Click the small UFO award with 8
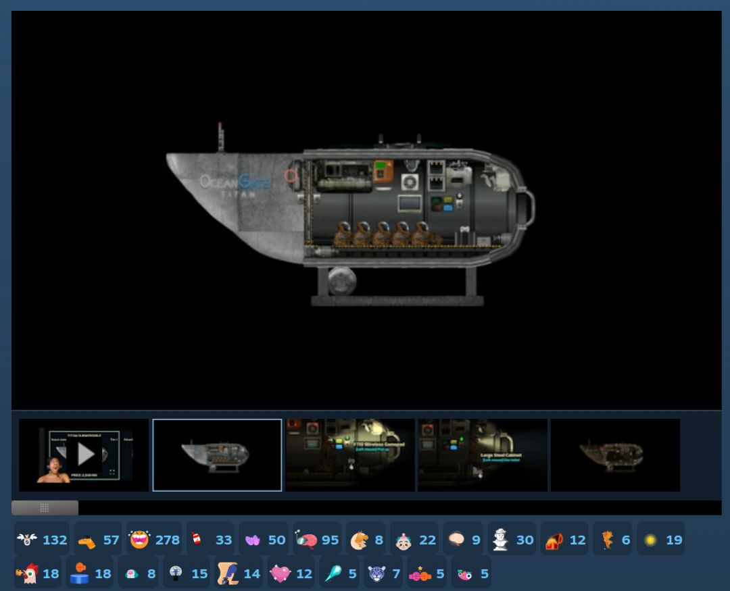The width and height of the screenshot is (730, 591). (139, 573)
